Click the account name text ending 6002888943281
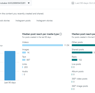 pos(13,3)
